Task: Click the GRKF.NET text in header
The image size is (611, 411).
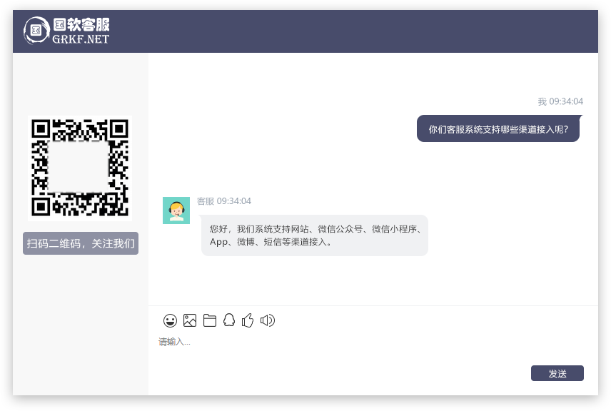Action: click(x=81, y=39)
